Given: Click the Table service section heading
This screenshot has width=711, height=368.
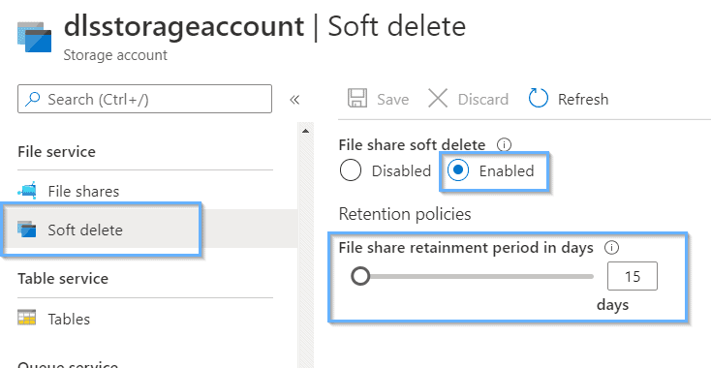Looking at the screenshot, I should (x=63, y=278).
